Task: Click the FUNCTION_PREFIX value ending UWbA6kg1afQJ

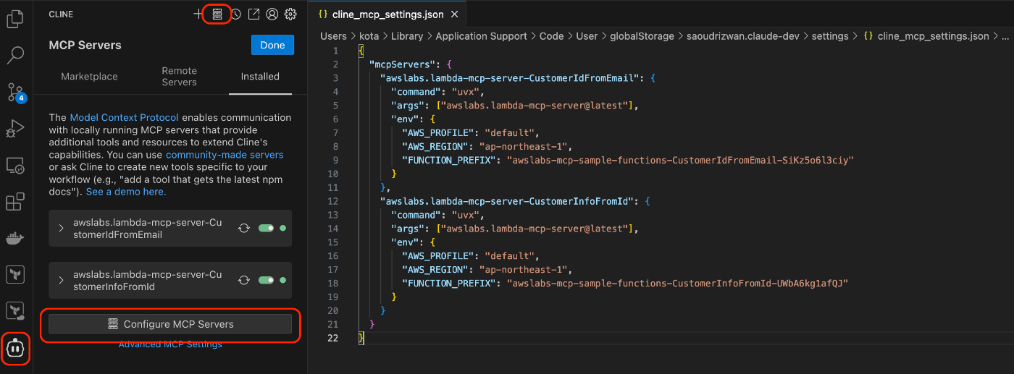Action: [677, 284]
